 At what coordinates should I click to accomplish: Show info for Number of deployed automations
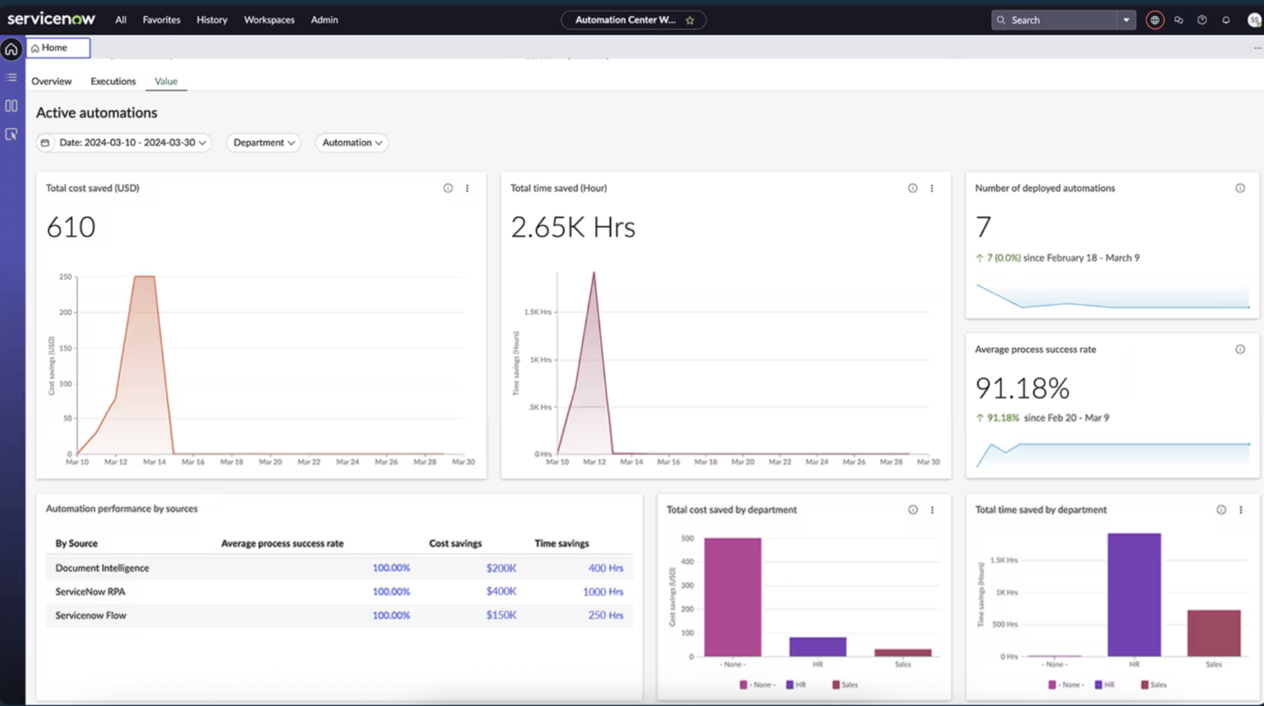1240,188
